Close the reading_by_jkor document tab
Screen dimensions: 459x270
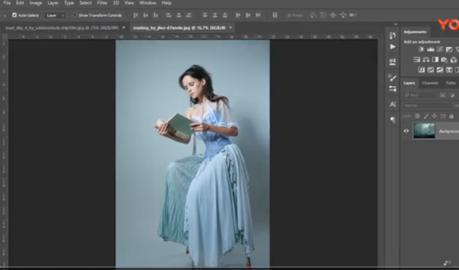231,27
